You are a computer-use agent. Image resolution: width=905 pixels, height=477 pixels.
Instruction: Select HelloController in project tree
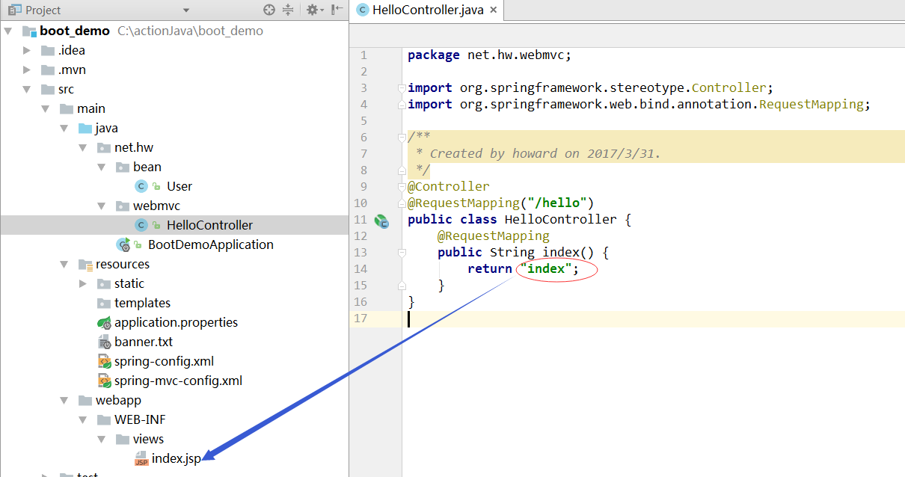209,225
